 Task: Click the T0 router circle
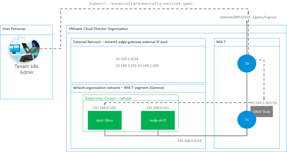click(247, 64)
